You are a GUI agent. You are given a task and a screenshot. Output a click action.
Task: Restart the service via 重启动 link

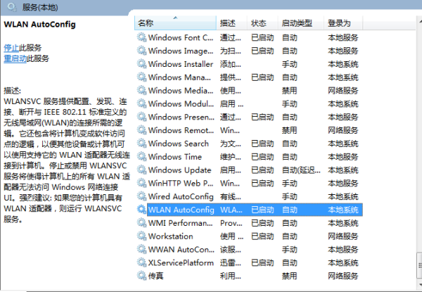15,58
